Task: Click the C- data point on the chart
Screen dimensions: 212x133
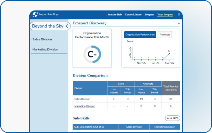Action: pos(169,54)
